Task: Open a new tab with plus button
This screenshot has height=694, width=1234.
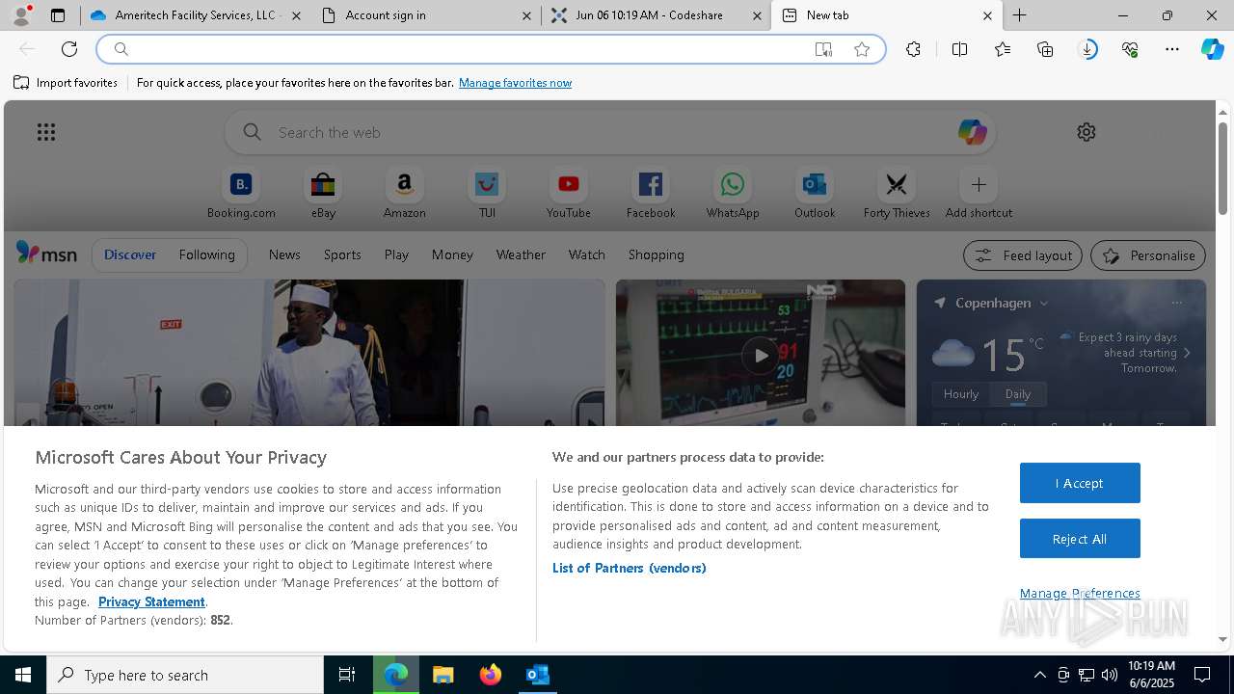Action: pyautogui.click(x=1019, y=15)
